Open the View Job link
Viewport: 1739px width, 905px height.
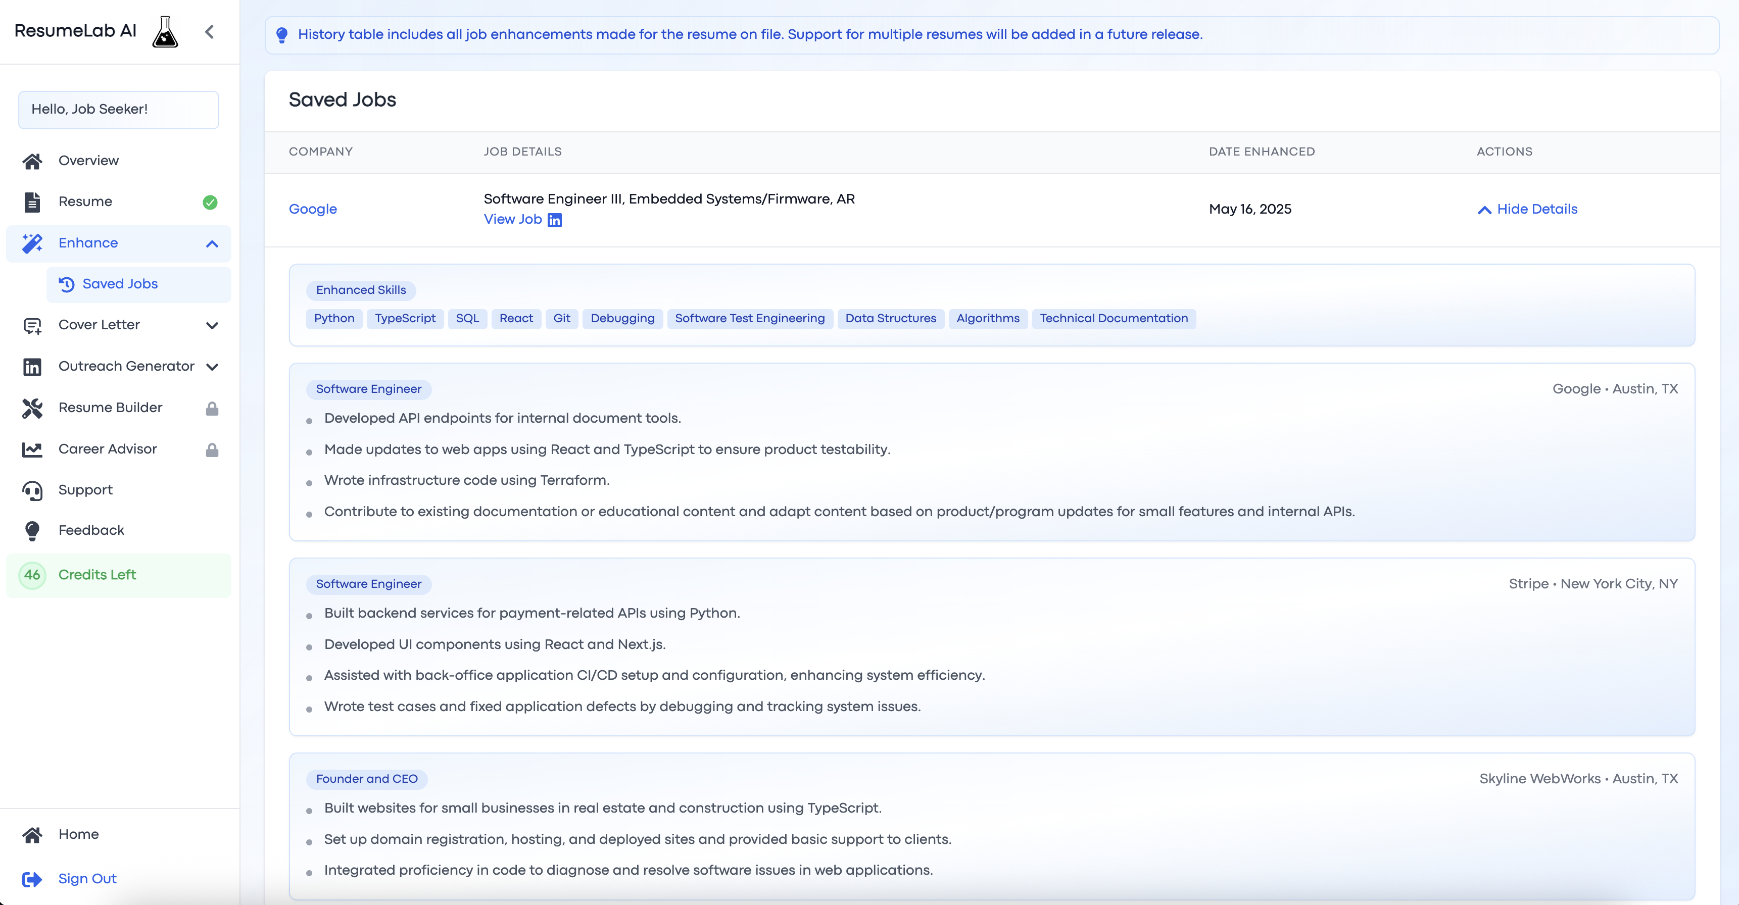click(x=512, y=219)
